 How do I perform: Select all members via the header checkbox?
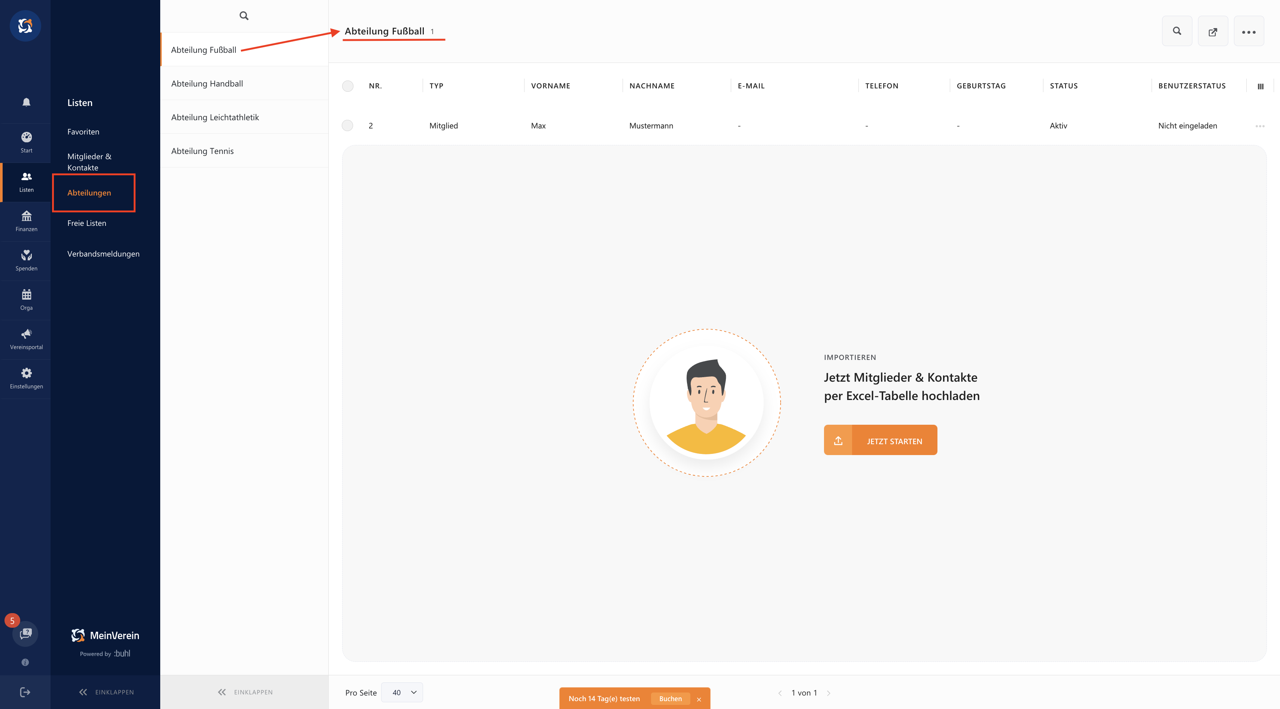[x=347, y=86]
